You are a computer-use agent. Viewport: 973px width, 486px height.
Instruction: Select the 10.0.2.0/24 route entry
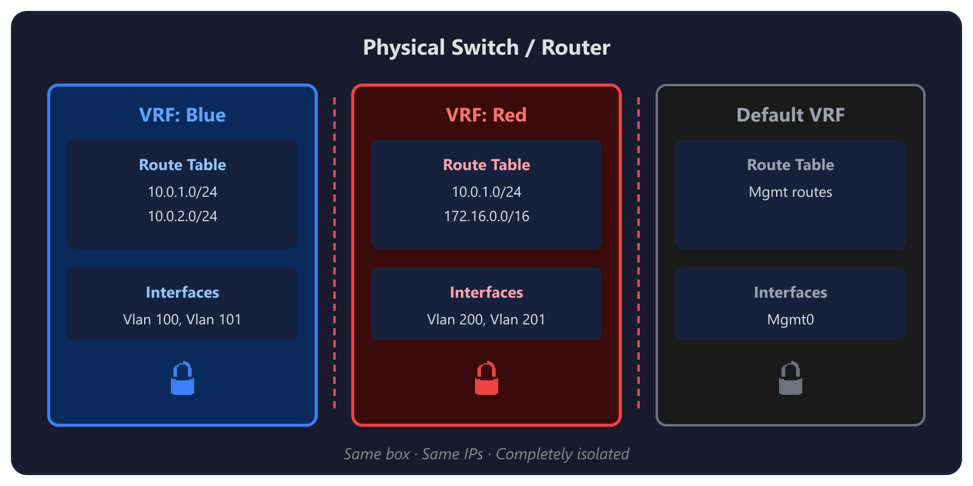coord(182,216)
